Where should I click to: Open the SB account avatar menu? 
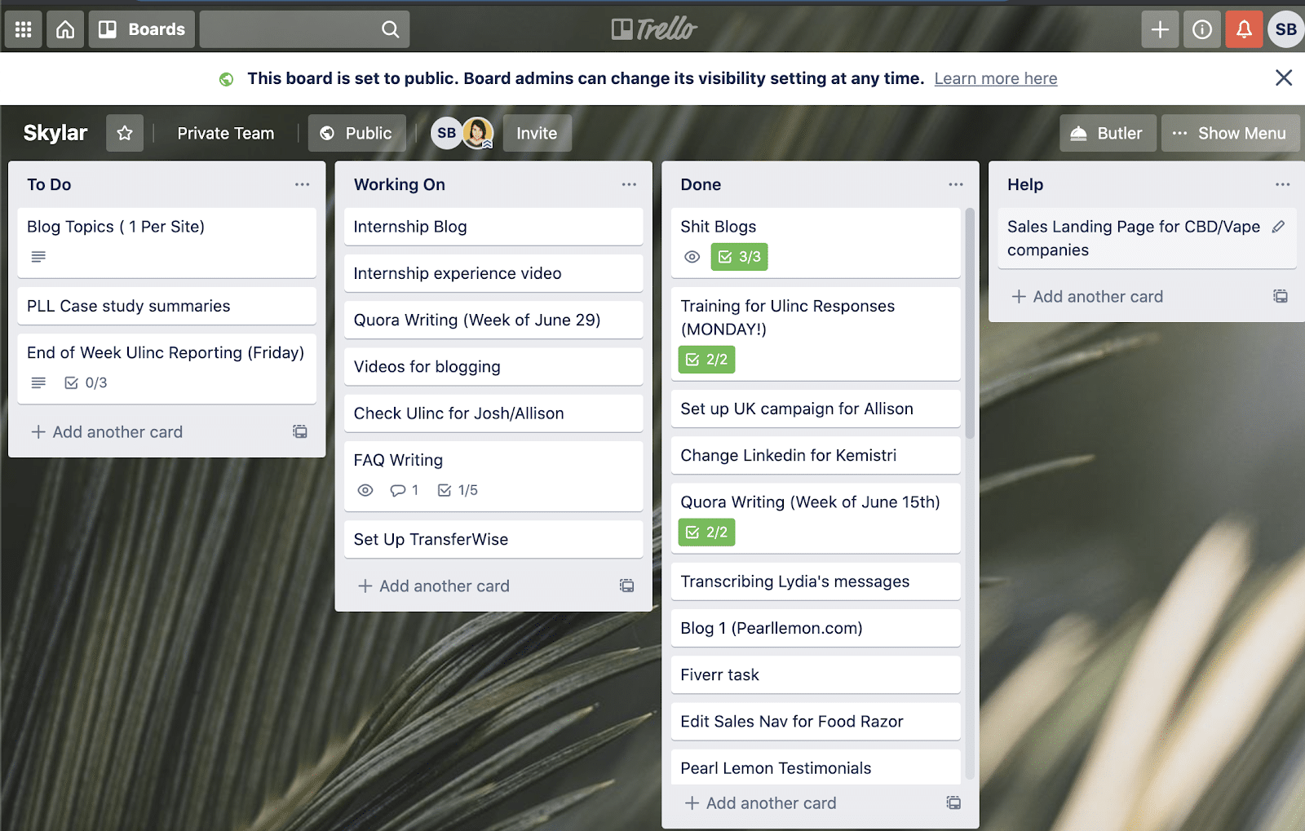(1285, 29)
